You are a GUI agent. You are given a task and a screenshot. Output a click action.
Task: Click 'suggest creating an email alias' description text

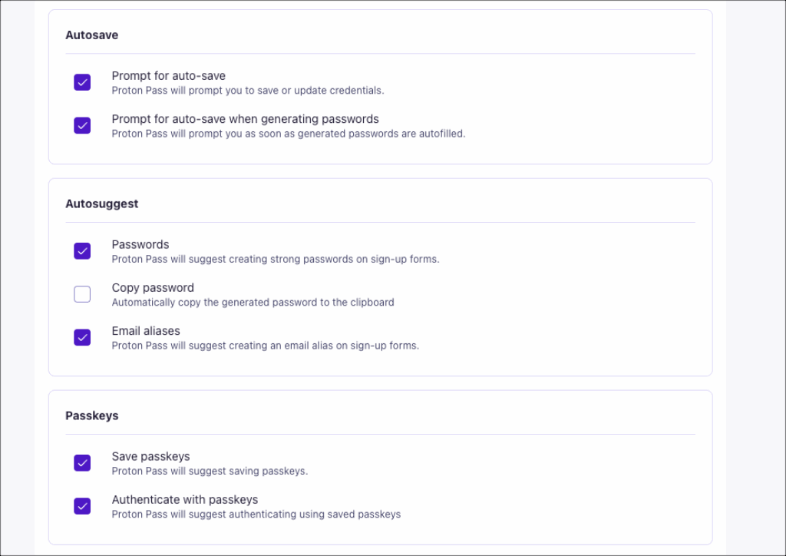pyautogui.click(x=265, y=346)
